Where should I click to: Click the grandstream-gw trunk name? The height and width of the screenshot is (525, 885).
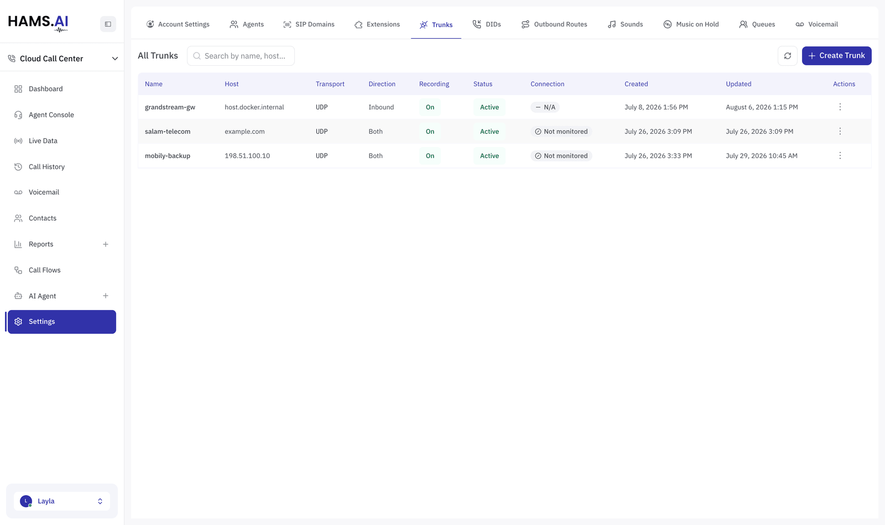[170, 107]
